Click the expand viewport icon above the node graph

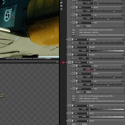pos(57,62)
